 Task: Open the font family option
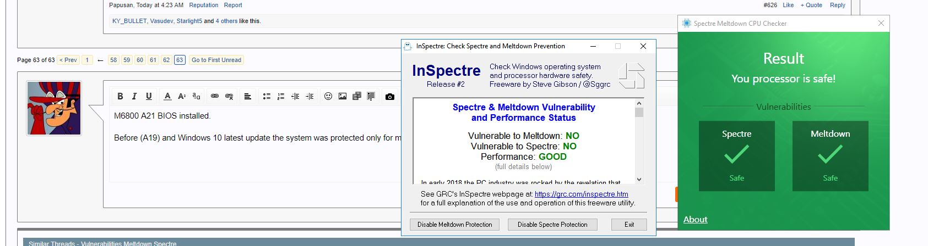[196, 97]
